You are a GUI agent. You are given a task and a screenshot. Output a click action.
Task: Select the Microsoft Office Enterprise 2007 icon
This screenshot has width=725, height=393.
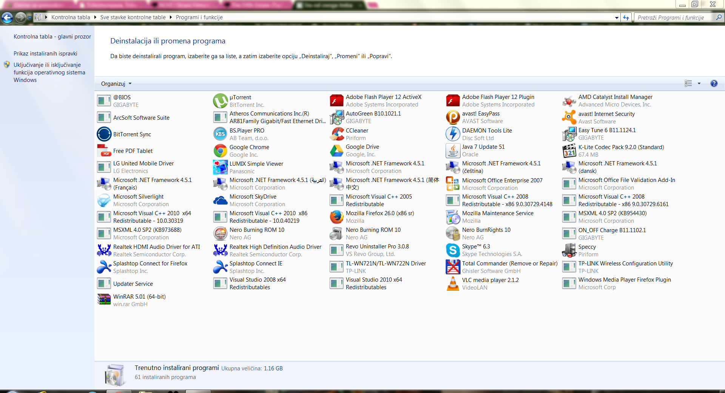453,184
